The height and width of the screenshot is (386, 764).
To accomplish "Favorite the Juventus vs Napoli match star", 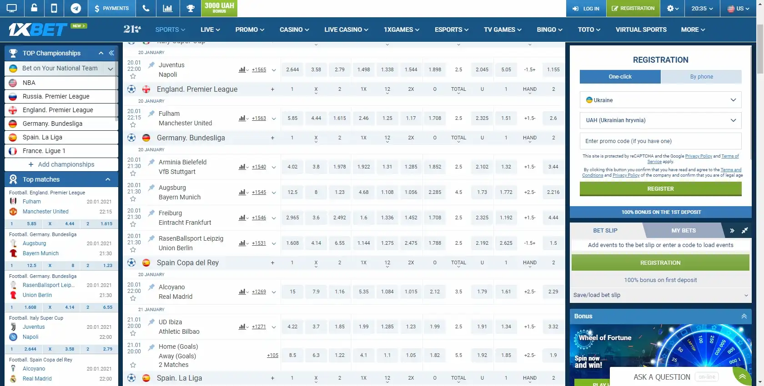I will (x=133, y=76).
